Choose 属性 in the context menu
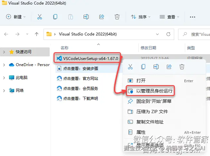 (164, 132)
